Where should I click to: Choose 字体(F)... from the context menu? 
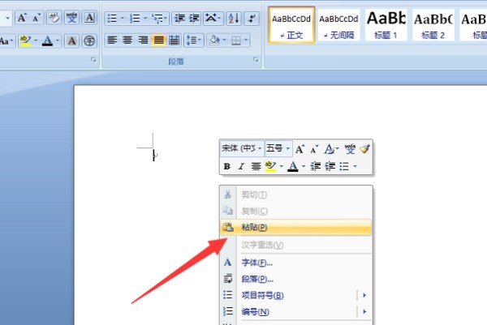[295, 263]
